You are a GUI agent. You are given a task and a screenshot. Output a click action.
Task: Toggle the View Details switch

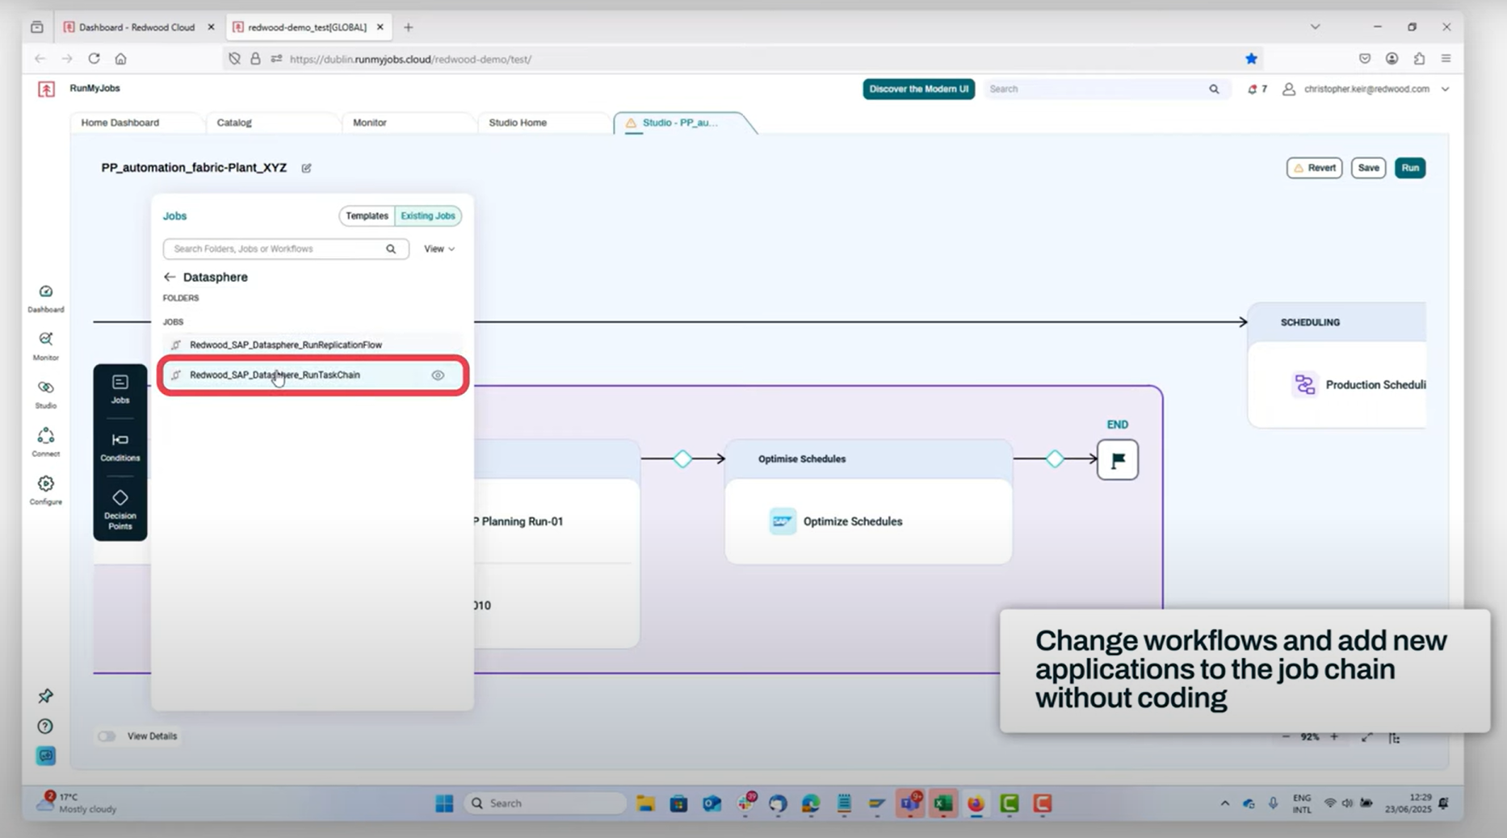tap(107, 736)
